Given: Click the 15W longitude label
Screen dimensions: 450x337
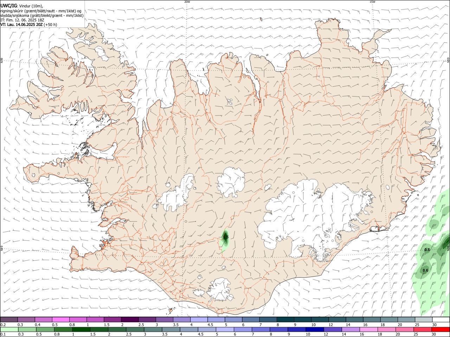Looking at the screenshot, I should (372, 2).
